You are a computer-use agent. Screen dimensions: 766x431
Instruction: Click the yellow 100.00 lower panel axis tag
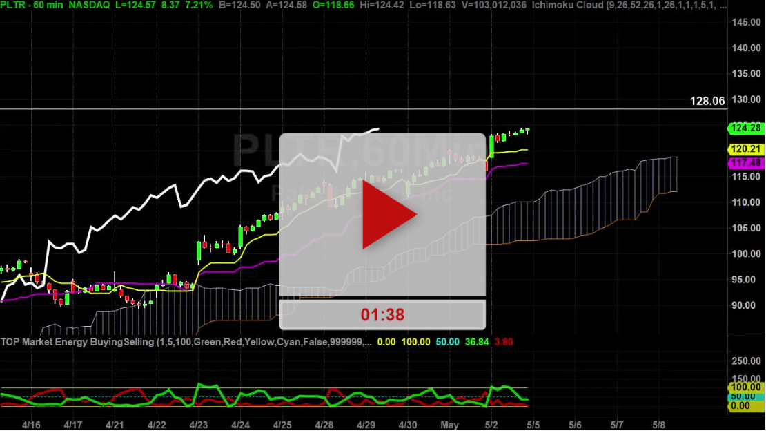746,387
